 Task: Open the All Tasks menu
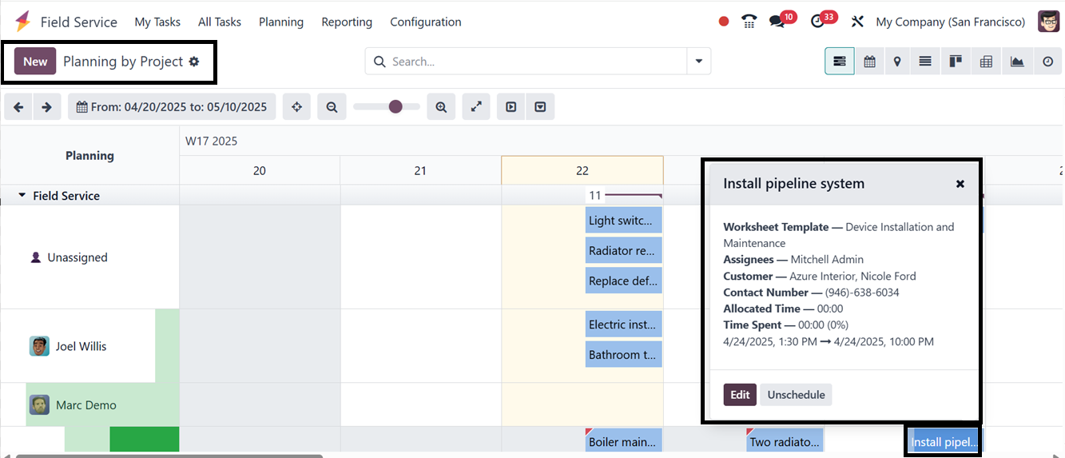pyautogui.click(x=220, y=22)
